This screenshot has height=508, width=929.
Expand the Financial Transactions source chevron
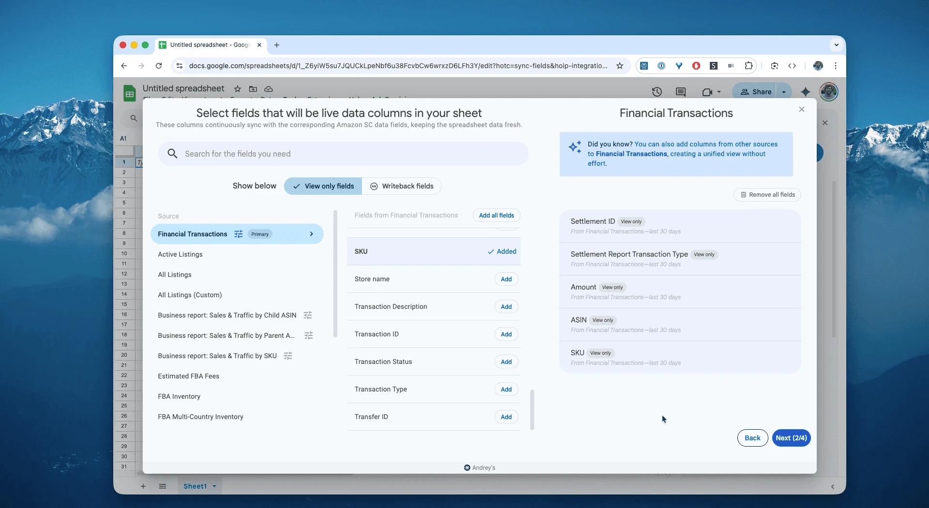tap(311, 234)
